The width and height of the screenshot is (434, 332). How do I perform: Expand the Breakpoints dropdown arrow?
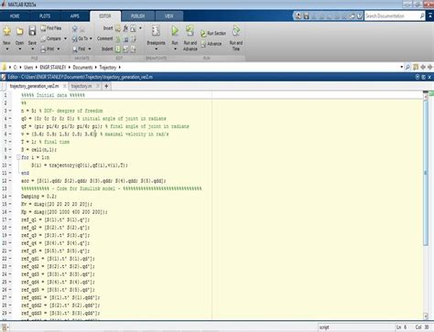tap(156, 49)
